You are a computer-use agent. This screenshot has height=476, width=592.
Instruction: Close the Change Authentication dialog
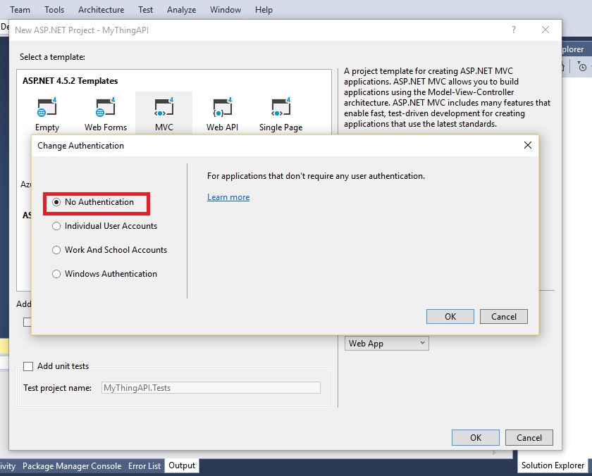click(528, 145)
